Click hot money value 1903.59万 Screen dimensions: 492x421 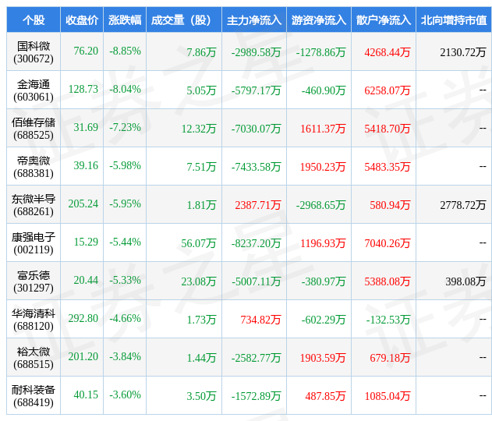point(323,358)
